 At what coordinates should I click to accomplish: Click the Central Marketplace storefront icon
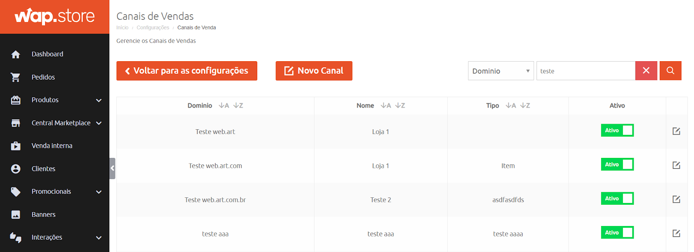tap(16, 123)
